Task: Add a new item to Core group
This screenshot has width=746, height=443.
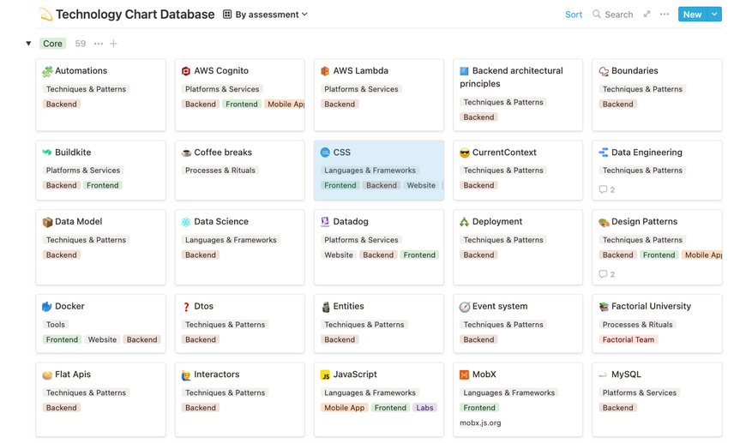Action: coord(113,44)
